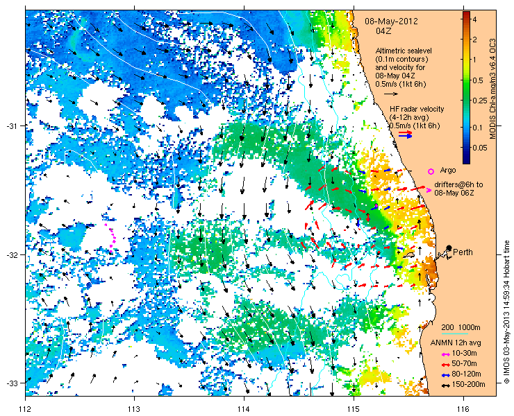514x416 pixels.
Task: Click the '(0.1m contours)' text line
Action: pyautogui.click(x=401, y=60)
